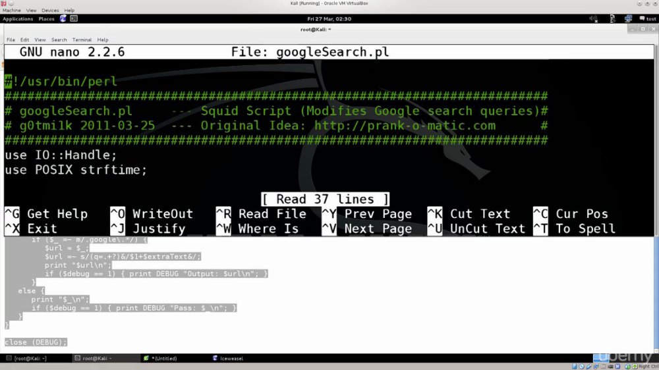Click 'else {' line in background editor
The width and height of the screenshot is (659, 370).
31,290
